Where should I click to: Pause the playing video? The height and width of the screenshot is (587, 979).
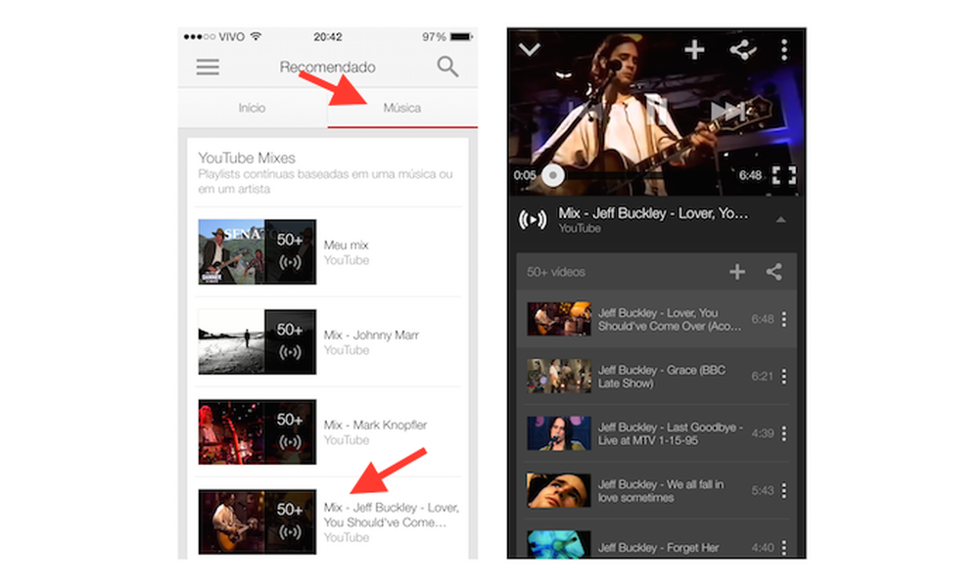click(x=656, y=108)
